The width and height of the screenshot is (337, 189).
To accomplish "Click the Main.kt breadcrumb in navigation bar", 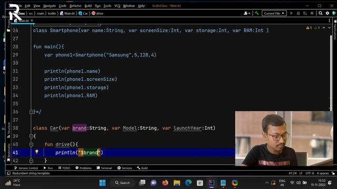I will 67,13.
